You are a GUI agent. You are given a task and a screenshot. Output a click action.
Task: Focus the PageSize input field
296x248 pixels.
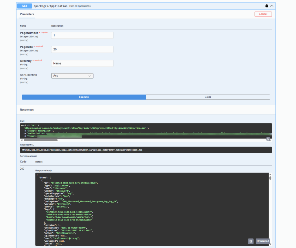click(82, 49)
